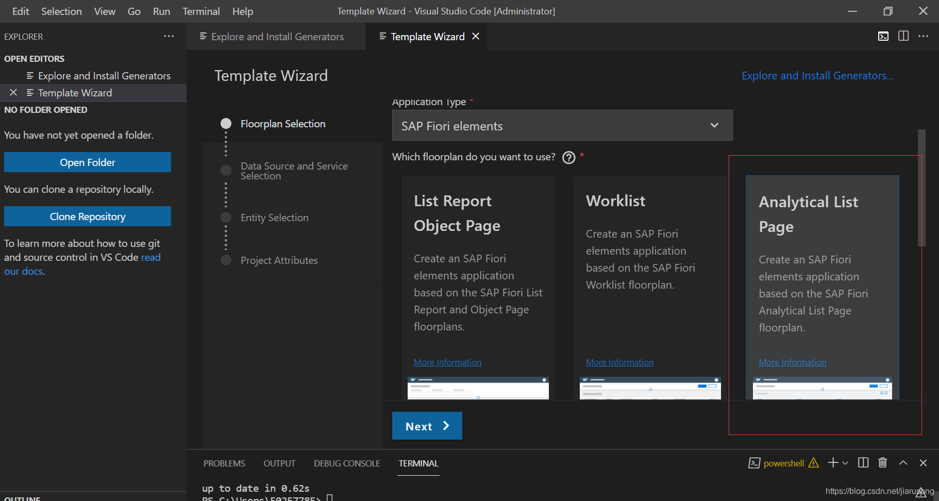Minimize the VS Code window

[x=852, y=11]
